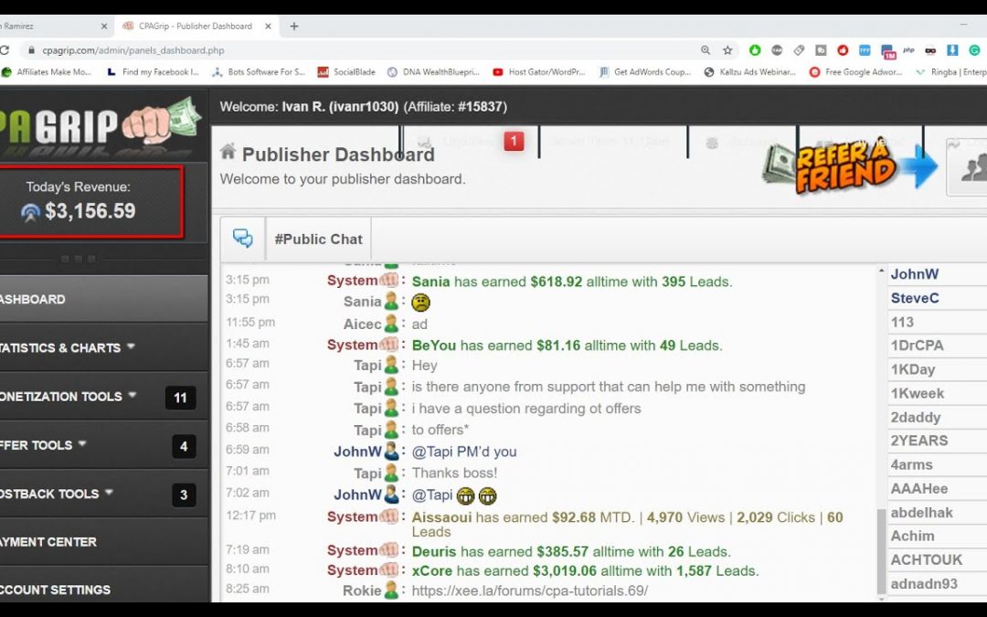987x617 pixels.
Task: Click the revenue signal icon beside $3,156.59
Action: pos(31,212)
